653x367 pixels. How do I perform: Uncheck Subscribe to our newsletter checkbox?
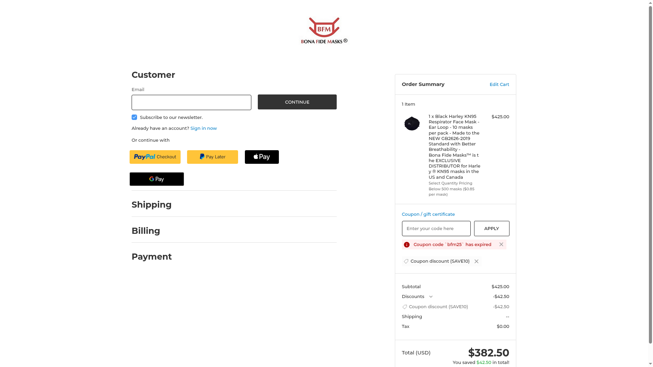point(134,117)
